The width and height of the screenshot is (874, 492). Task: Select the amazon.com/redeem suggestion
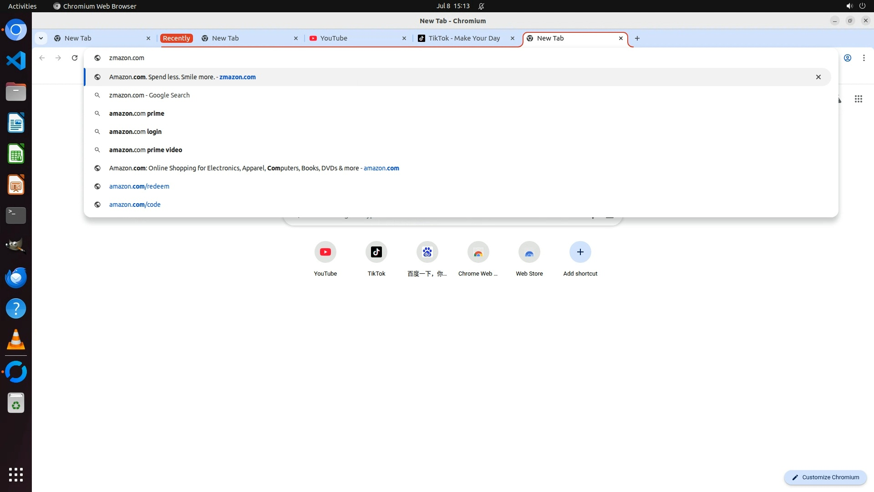click(x=139, y=186)
